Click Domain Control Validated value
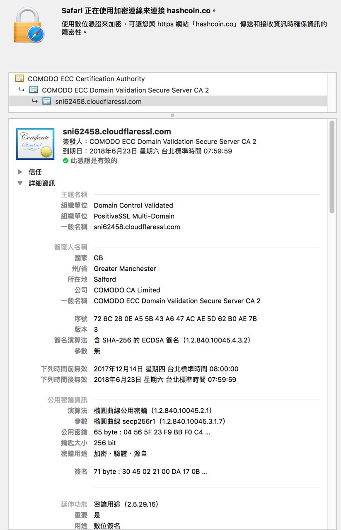Screen dimensions: 341x530 pyautogui.click(x=133, y=205)
